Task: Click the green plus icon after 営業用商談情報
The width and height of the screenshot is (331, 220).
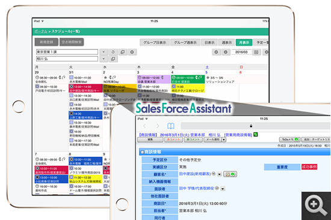Action: pyautogui.click(x=255, y=135)
